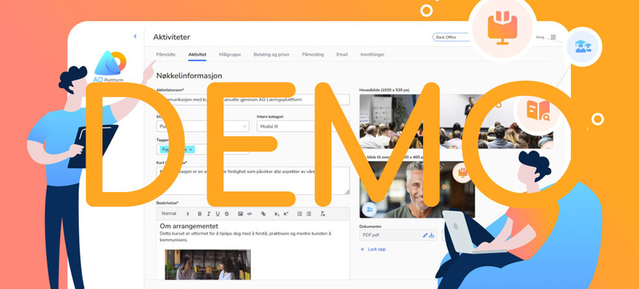Click the Back Office button
This screenshot has width=639, height=289.
(x=451, y=37)
